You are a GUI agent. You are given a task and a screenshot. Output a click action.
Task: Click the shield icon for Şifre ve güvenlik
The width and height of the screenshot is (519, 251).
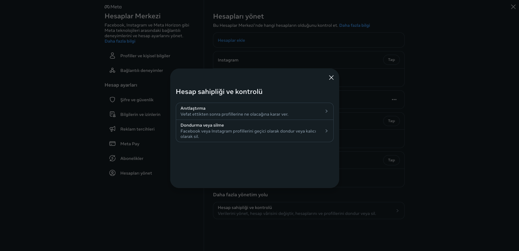click(x=112, y=100)
